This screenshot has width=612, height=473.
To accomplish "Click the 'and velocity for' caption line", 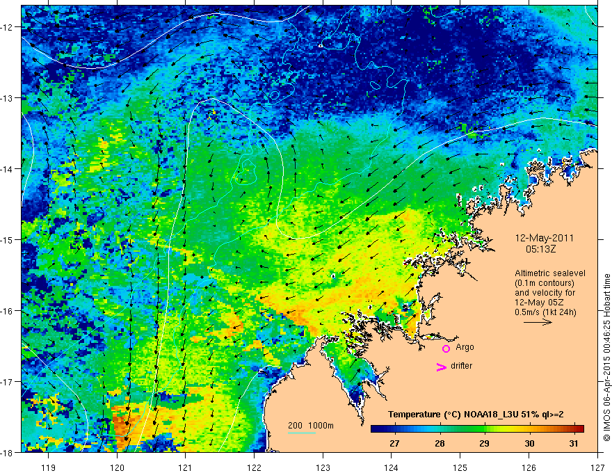I will (545, 292).
